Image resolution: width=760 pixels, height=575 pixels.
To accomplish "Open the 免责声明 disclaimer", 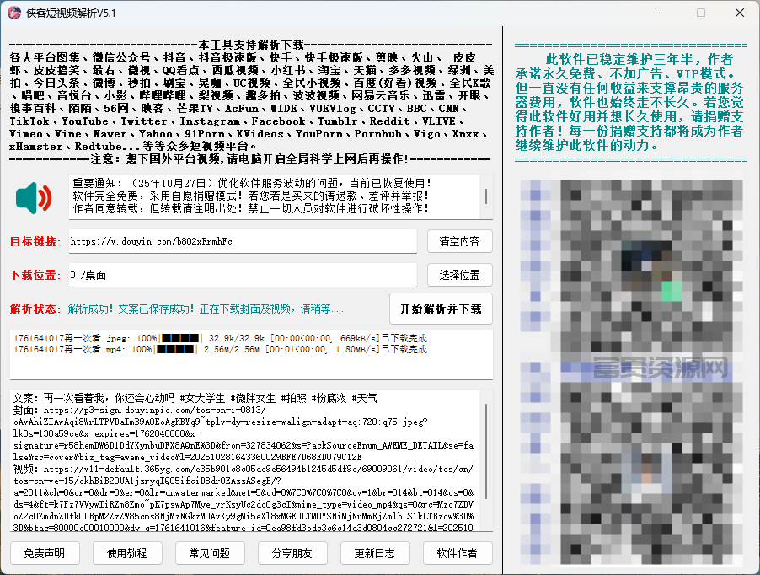I will (x=45, y=553).
